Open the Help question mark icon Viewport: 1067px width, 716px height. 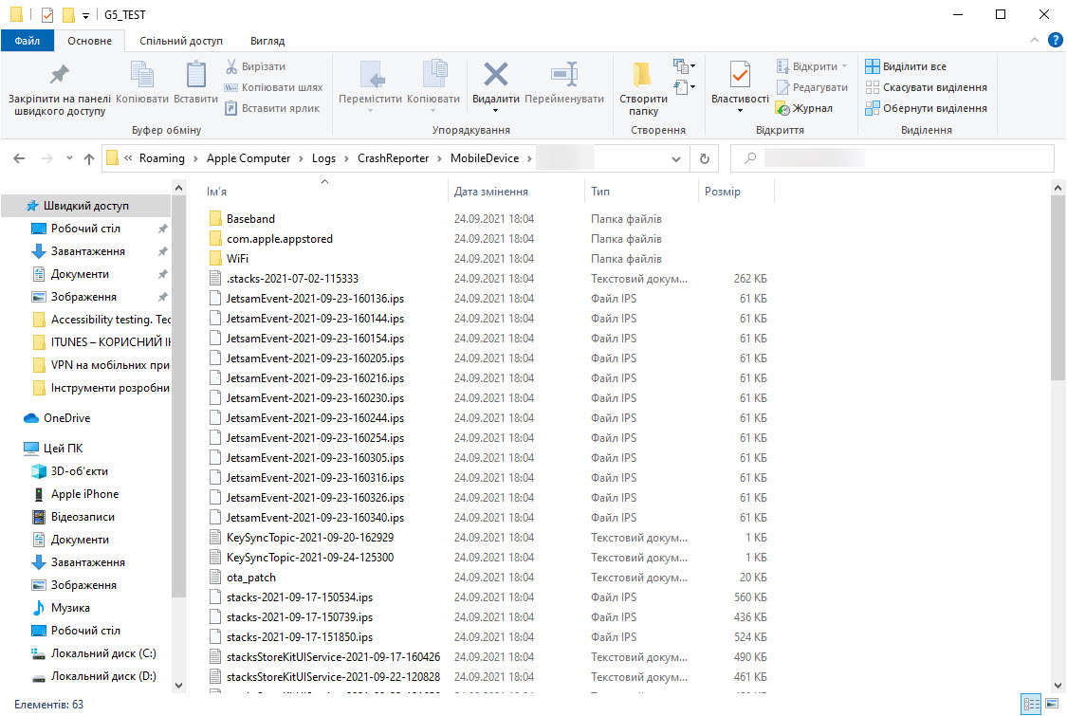click(1055, 40)
